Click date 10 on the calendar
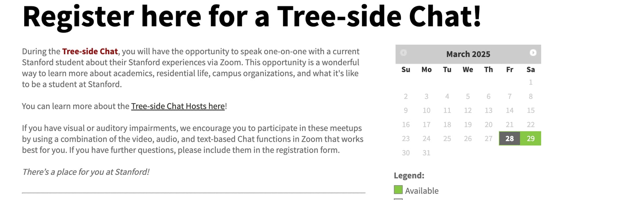This screenshot has width=625, height=200. tap(426, 111)
